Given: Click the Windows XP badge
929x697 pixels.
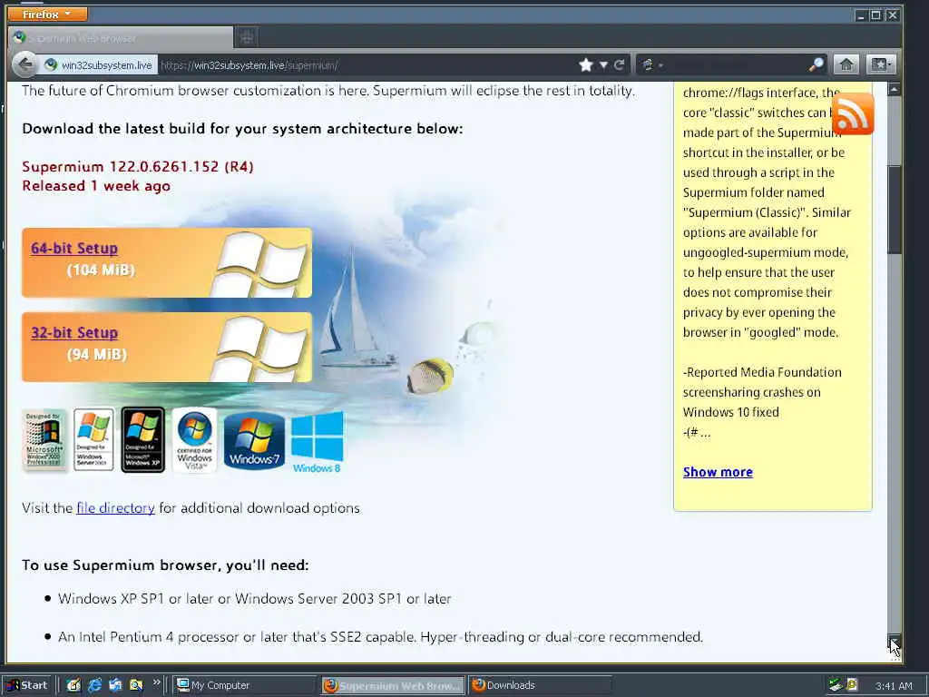Looking at the screenshot, I should click(x=142, y=440).
